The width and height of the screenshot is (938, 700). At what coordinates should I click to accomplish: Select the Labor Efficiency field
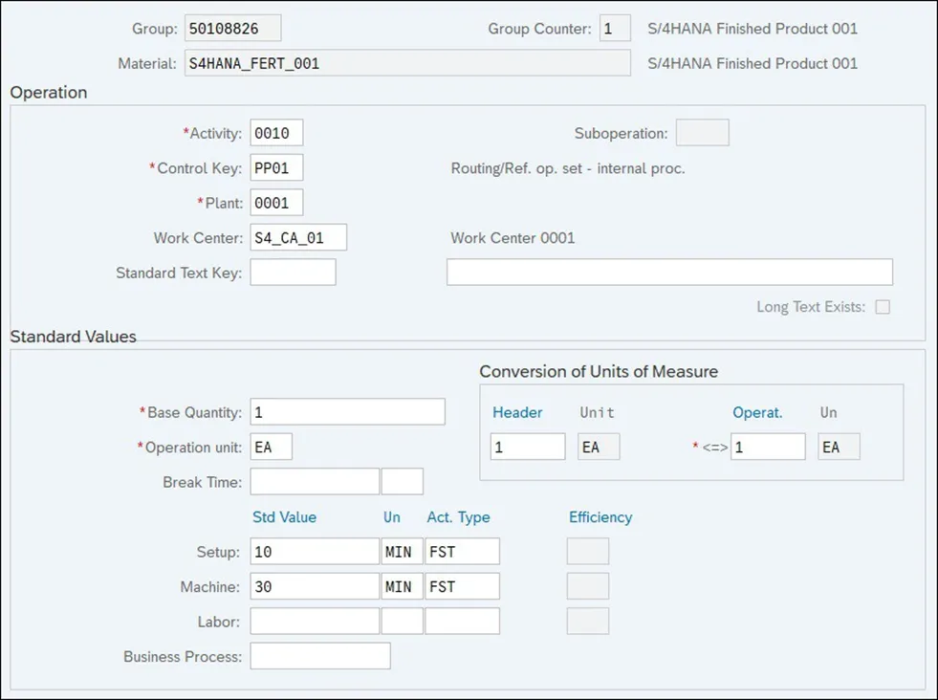tap(588, 621)
